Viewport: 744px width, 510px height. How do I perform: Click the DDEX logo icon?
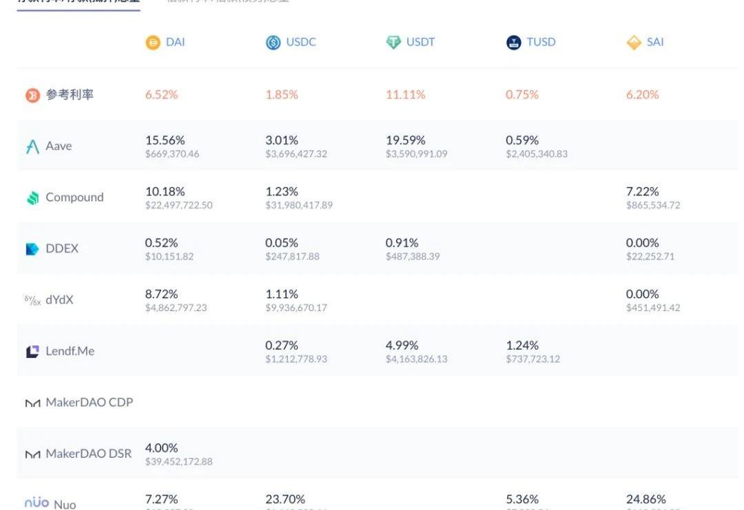click(32, 249)
